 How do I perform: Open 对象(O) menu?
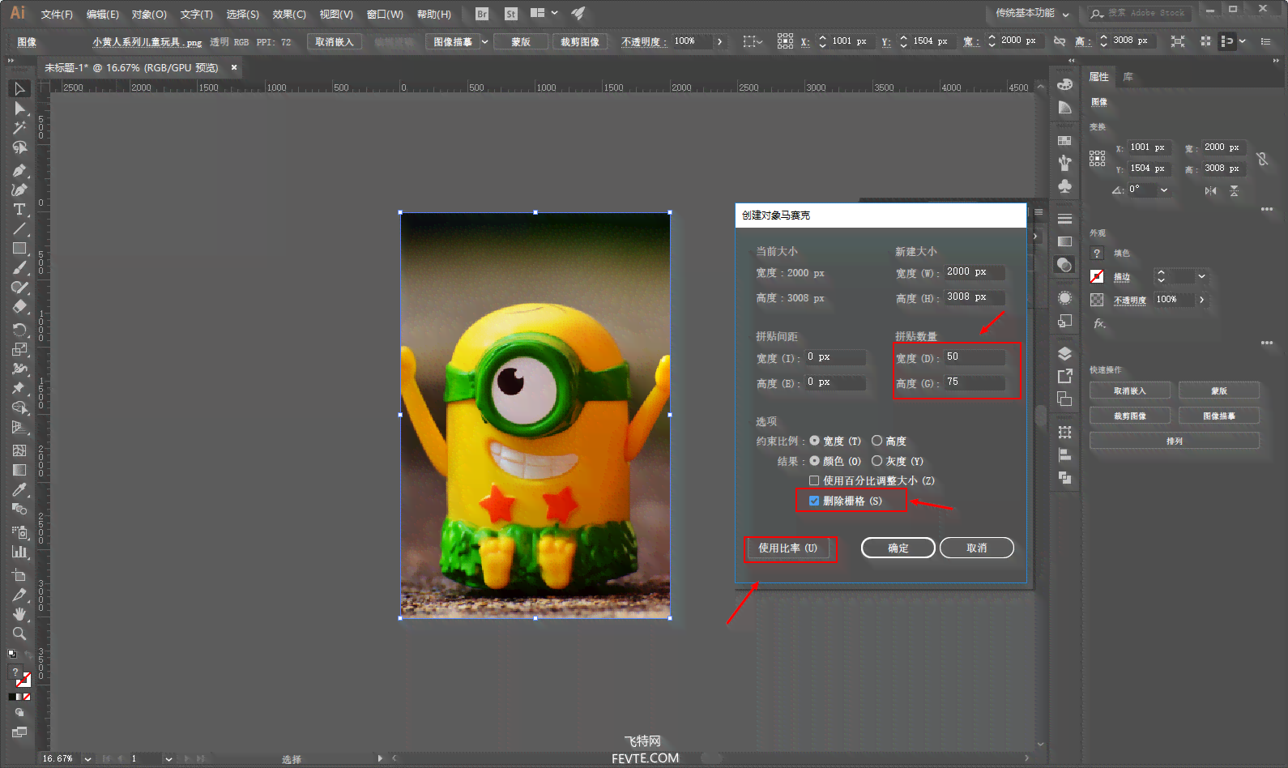(149, 15)
